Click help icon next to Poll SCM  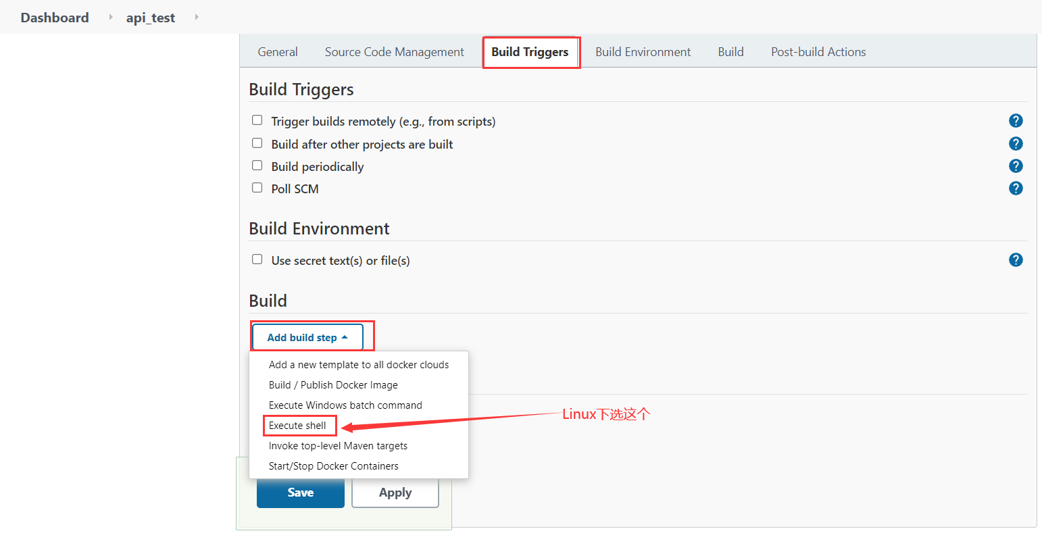tap(1016, 188)
